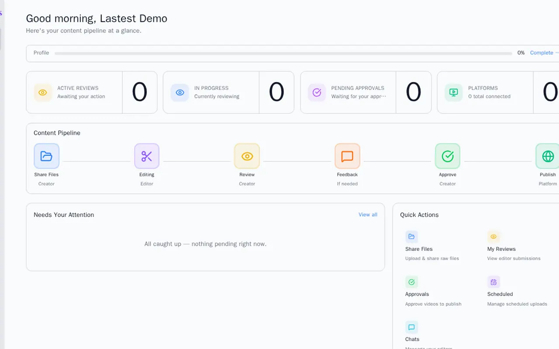559x349 pixels.
Task: Click the 'Quick Actions' heading
Action: pos(419,215)
